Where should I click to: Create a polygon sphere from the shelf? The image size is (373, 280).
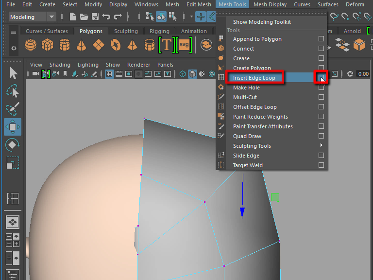pos(31,46)
